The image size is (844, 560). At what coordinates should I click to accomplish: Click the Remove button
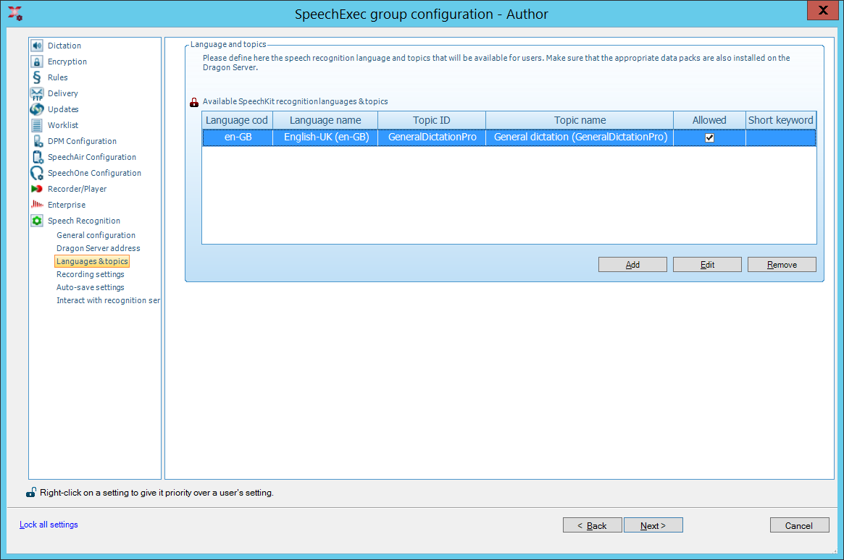pyautogui.click(x=782, y=264)
